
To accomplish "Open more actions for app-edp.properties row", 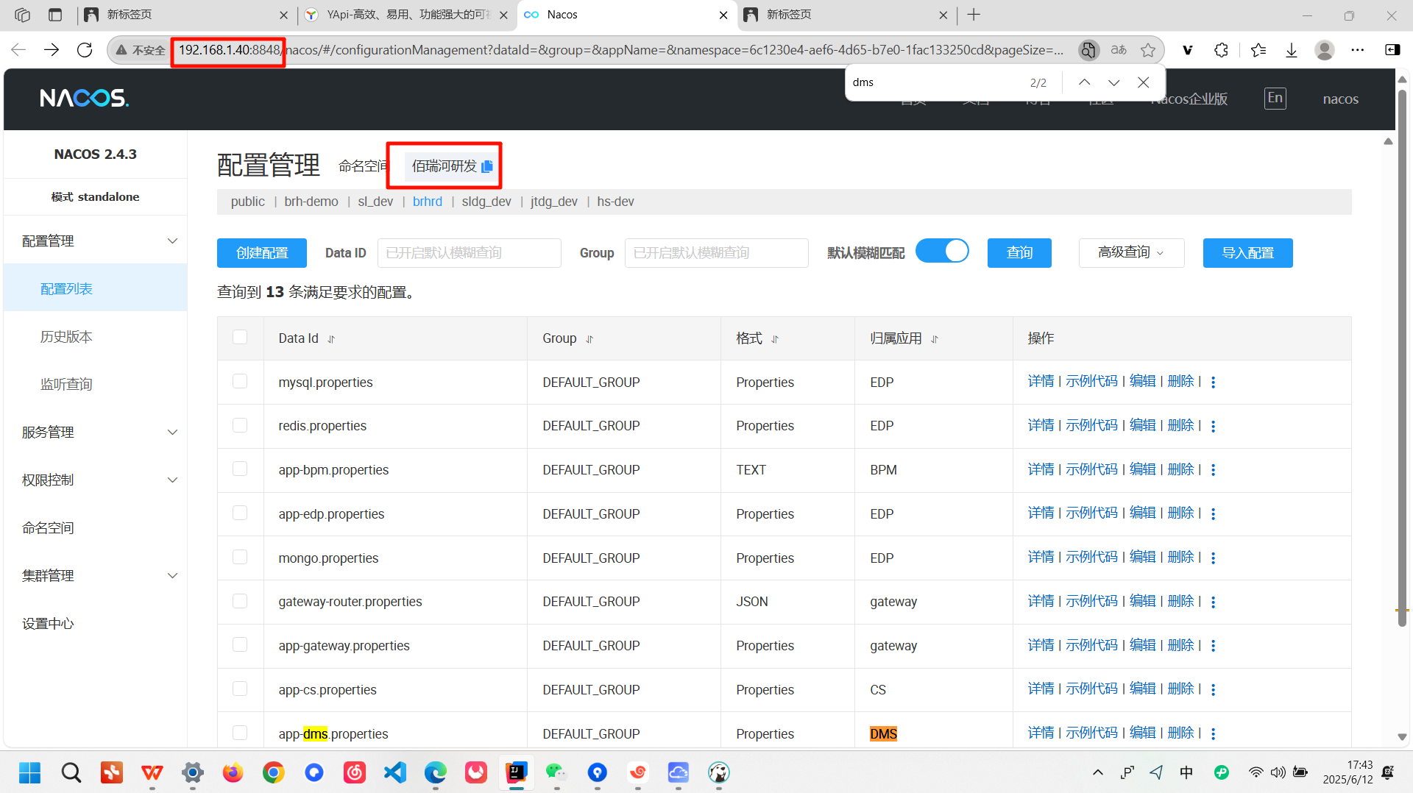I will pyautogui.click(x=1213, y=513).
